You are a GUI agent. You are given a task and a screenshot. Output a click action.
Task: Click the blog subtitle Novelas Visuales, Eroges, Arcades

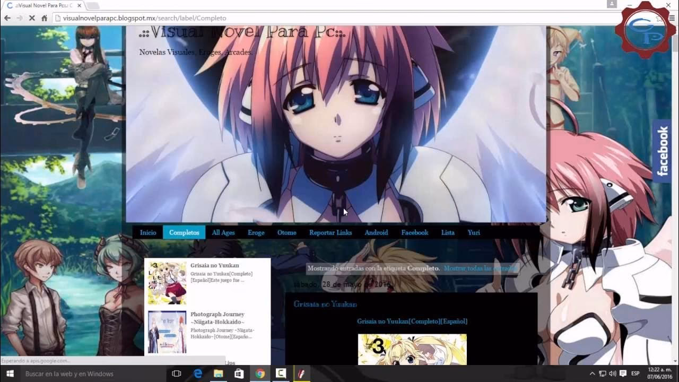point(196,52)
